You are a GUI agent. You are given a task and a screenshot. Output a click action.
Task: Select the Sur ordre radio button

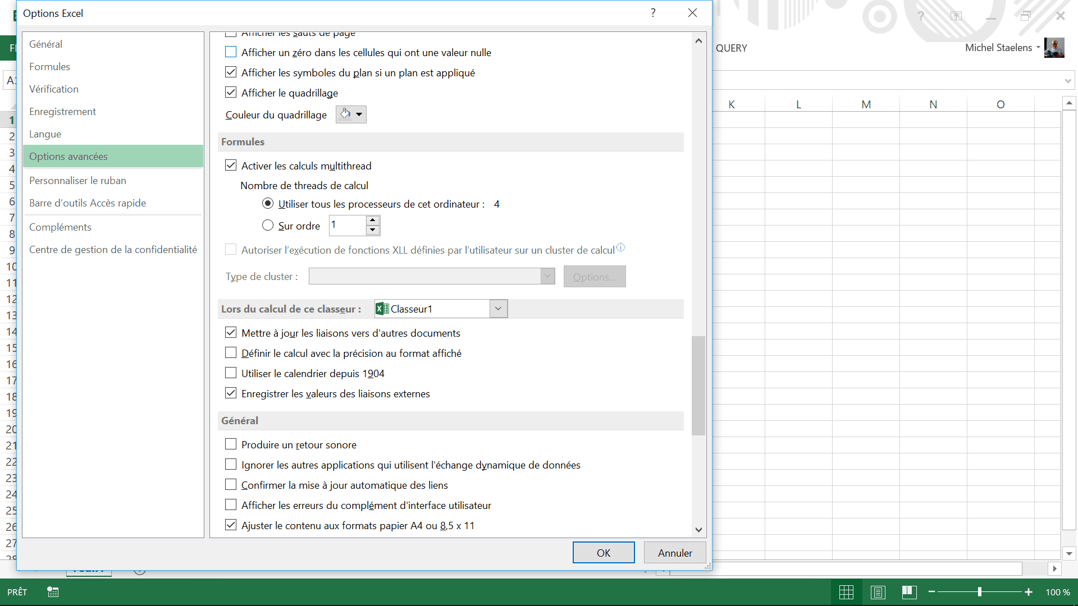268,226
